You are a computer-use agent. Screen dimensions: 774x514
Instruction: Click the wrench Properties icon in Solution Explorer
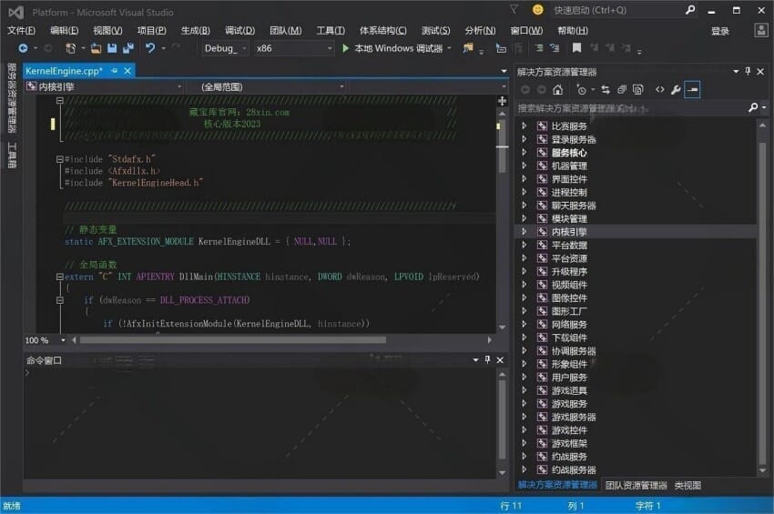click(x=676, y=90)
